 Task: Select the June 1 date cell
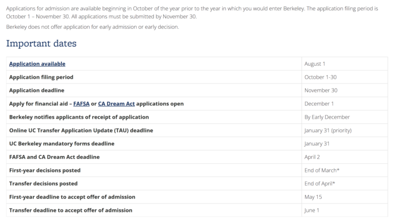coord(312,210)
